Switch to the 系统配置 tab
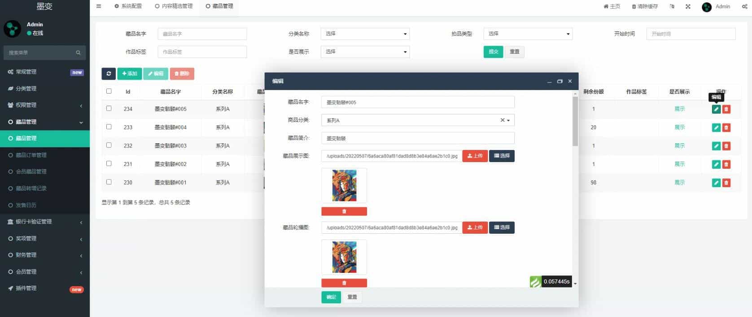This screenshot has height=317, width=752. click(128, 6)
